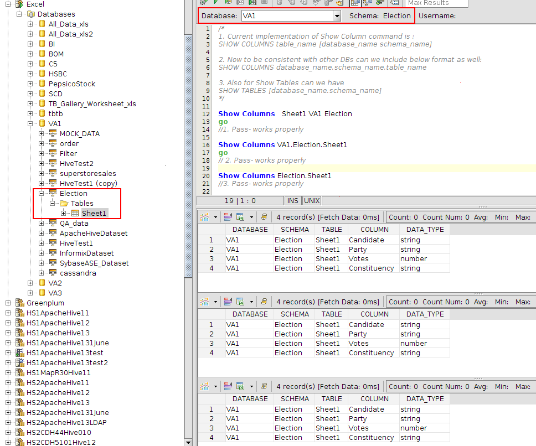Screen dimensions: 536x446
Task: Click the Tables folder icon
Action: click(x=64, y=203)
